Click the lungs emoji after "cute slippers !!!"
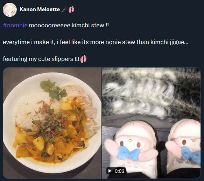 tap(83, 59)
